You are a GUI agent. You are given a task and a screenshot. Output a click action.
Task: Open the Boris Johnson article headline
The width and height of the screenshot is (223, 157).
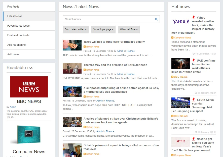point(115,65)
